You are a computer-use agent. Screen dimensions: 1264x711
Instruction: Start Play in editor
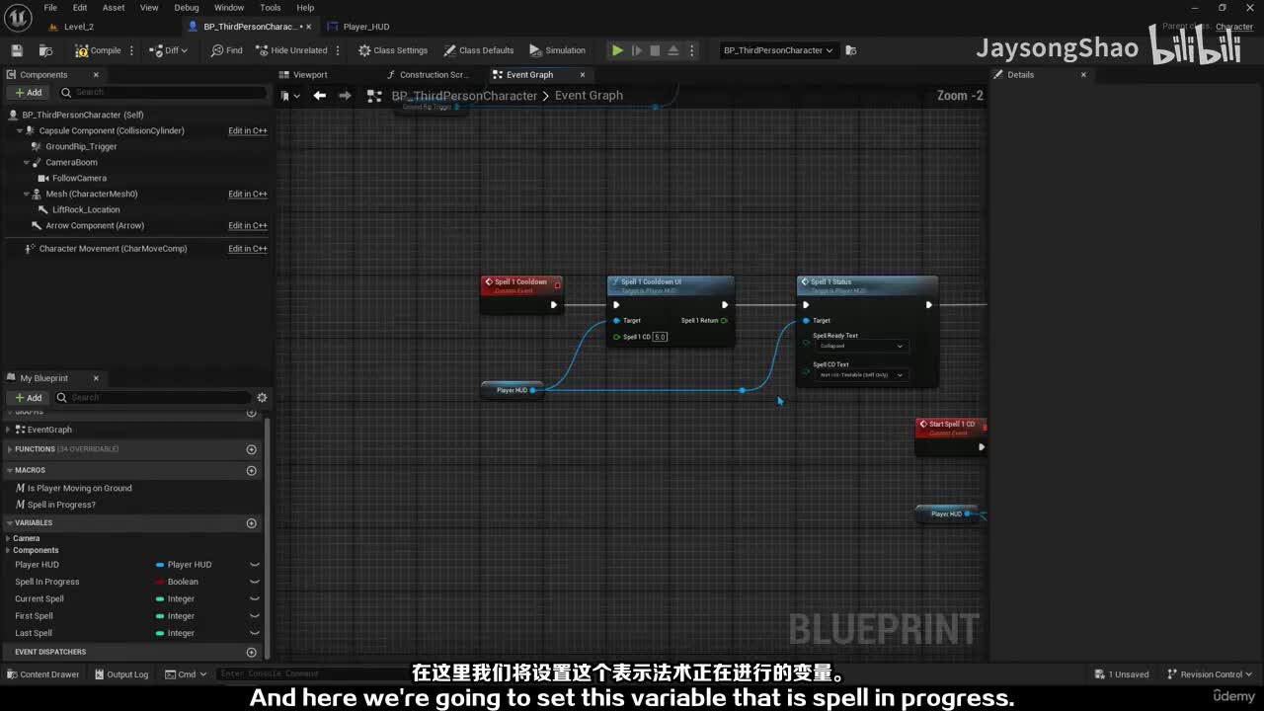(x=617, y=50)
